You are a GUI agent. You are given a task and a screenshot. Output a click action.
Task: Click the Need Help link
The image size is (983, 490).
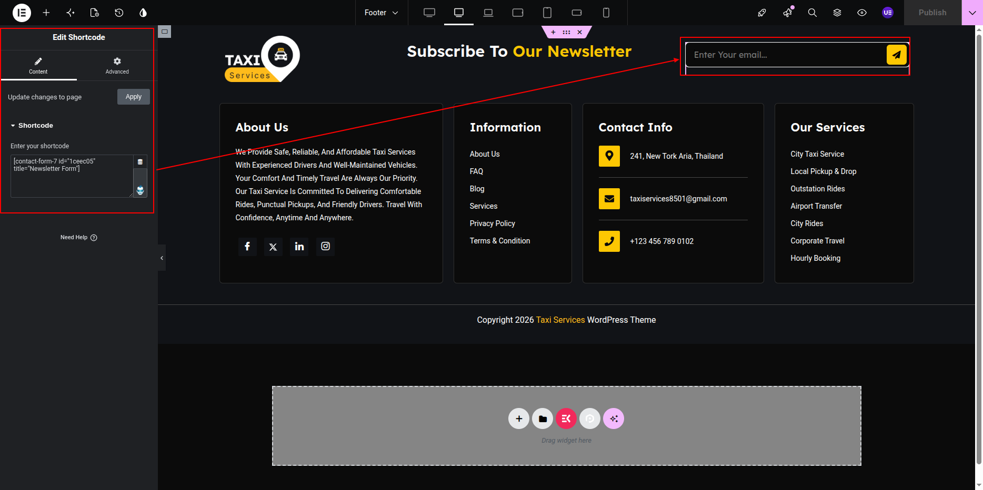pos(79,238)
